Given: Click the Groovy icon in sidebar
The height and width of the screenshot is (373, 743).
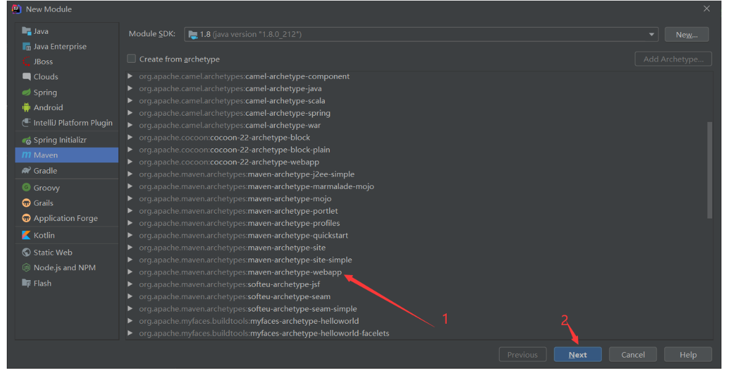Looking at the screenshot, I should coord(26,188).
